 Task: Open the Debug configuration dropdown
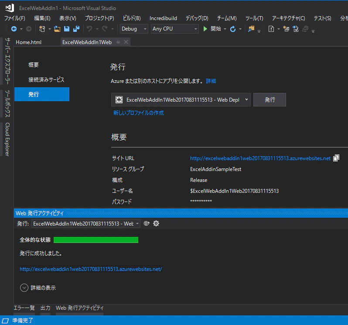pos(134,29)
